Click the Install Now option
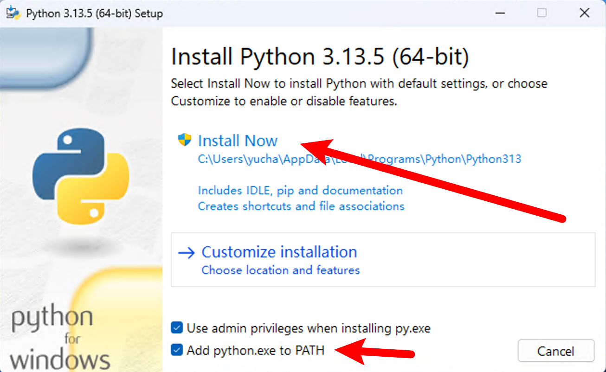 coord(238,141)
